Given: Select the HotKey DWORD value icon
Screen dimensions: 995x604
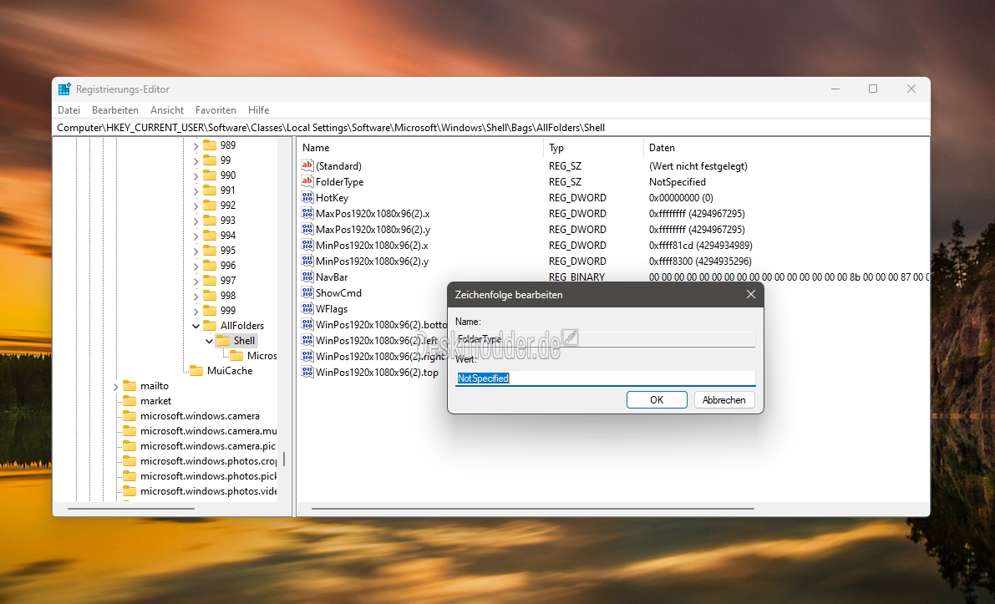Looking at the screenshot, I should pyautogui.click(x=307, y=198).
